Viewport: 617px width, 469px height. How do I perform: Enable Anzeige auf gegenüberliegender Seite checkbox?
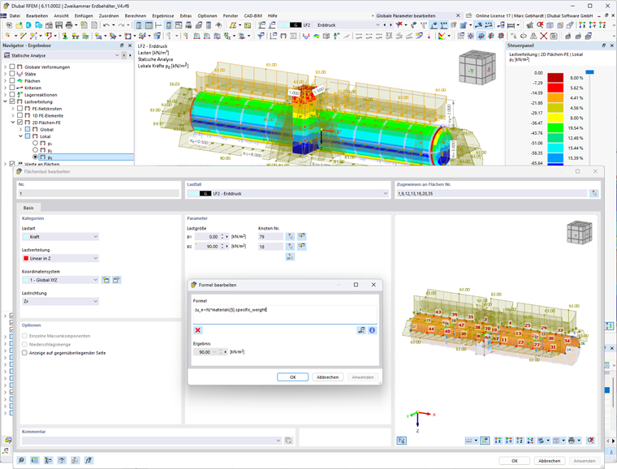point(25,353)
